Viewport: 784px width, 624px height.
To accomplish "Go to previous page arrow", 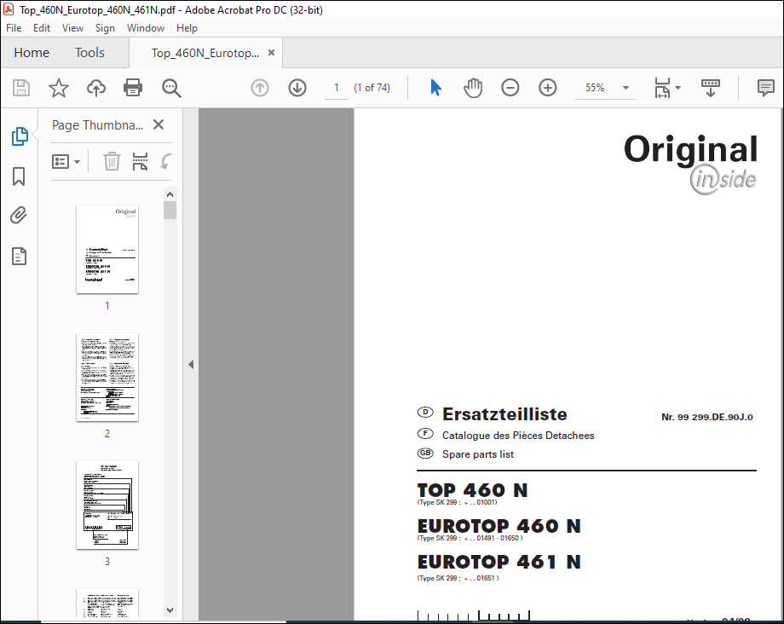I will [x=260, y=88].
